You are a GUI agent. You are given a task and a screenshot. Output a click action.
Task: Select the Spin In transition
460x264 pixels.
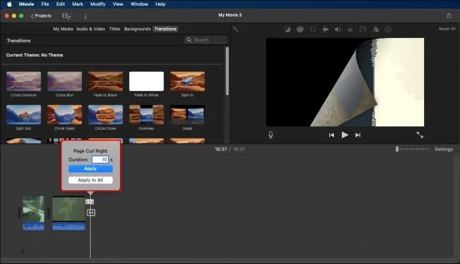click(187, 81)
